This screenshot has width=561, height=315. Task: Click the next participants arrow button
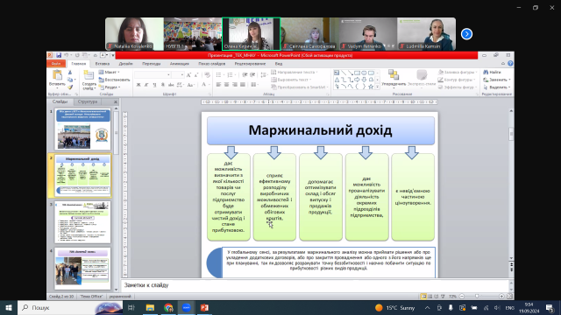(x=466, y=34)
